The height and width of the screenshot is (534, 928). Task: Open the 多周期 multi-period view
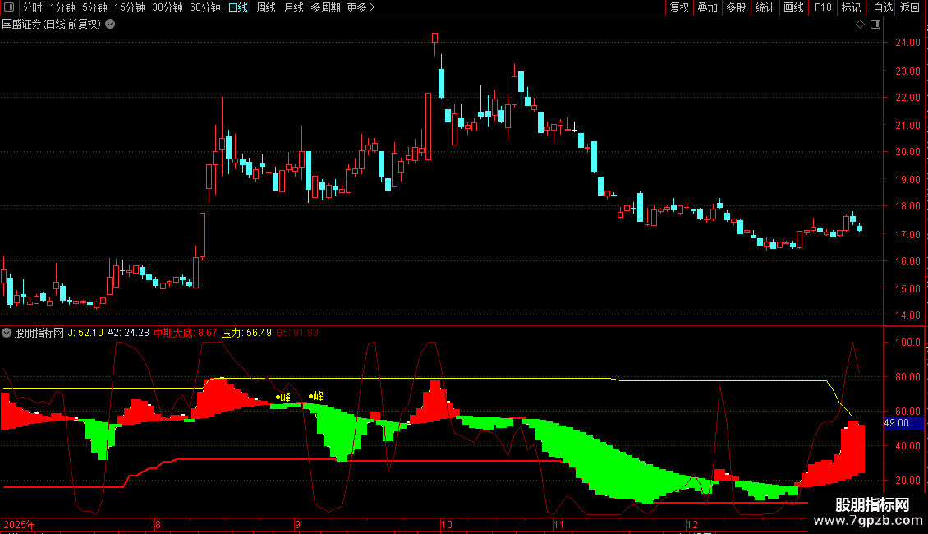(325, 7)
